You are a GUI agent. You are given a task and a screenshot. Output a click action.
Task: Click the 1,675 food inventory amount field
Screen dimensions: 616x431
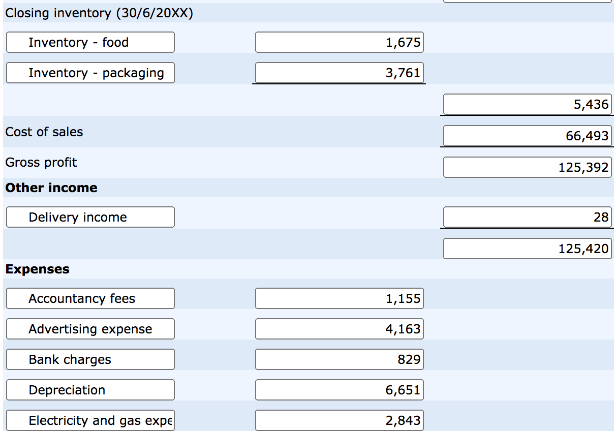coord(340,42)
